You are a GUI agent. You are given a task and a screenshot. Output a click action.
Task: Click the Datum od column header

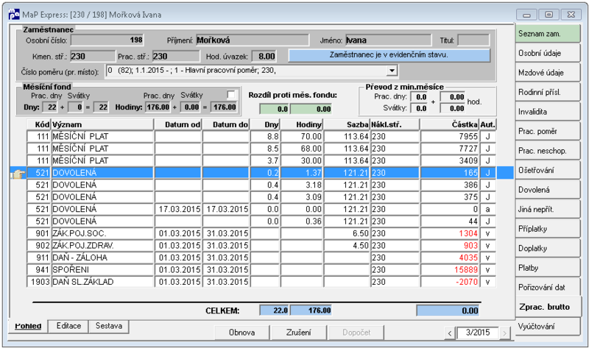click(178, 124)
